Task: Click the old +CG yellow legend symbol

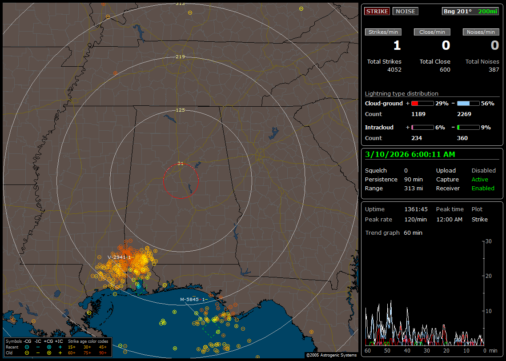Action: click(49, 353)
